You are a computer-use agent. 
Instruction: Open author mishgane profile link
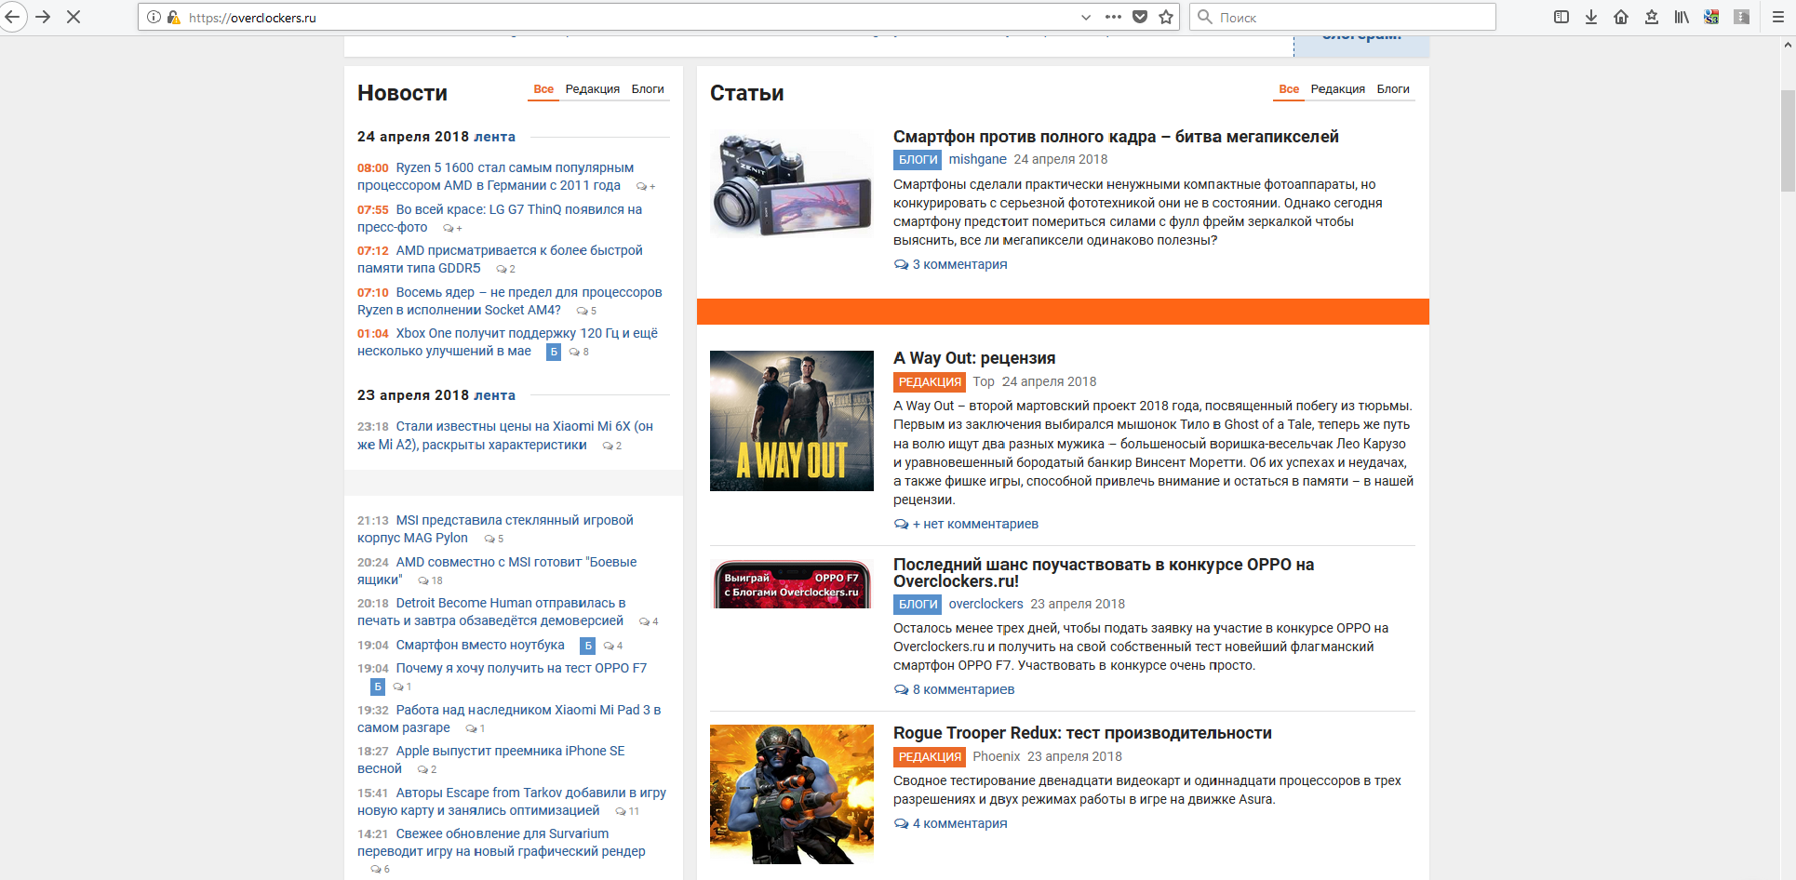tap(977, 159)
